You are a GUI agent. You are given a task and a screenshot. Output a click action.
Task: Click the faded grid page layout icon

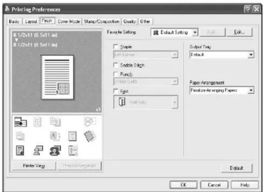coord(37,122)
